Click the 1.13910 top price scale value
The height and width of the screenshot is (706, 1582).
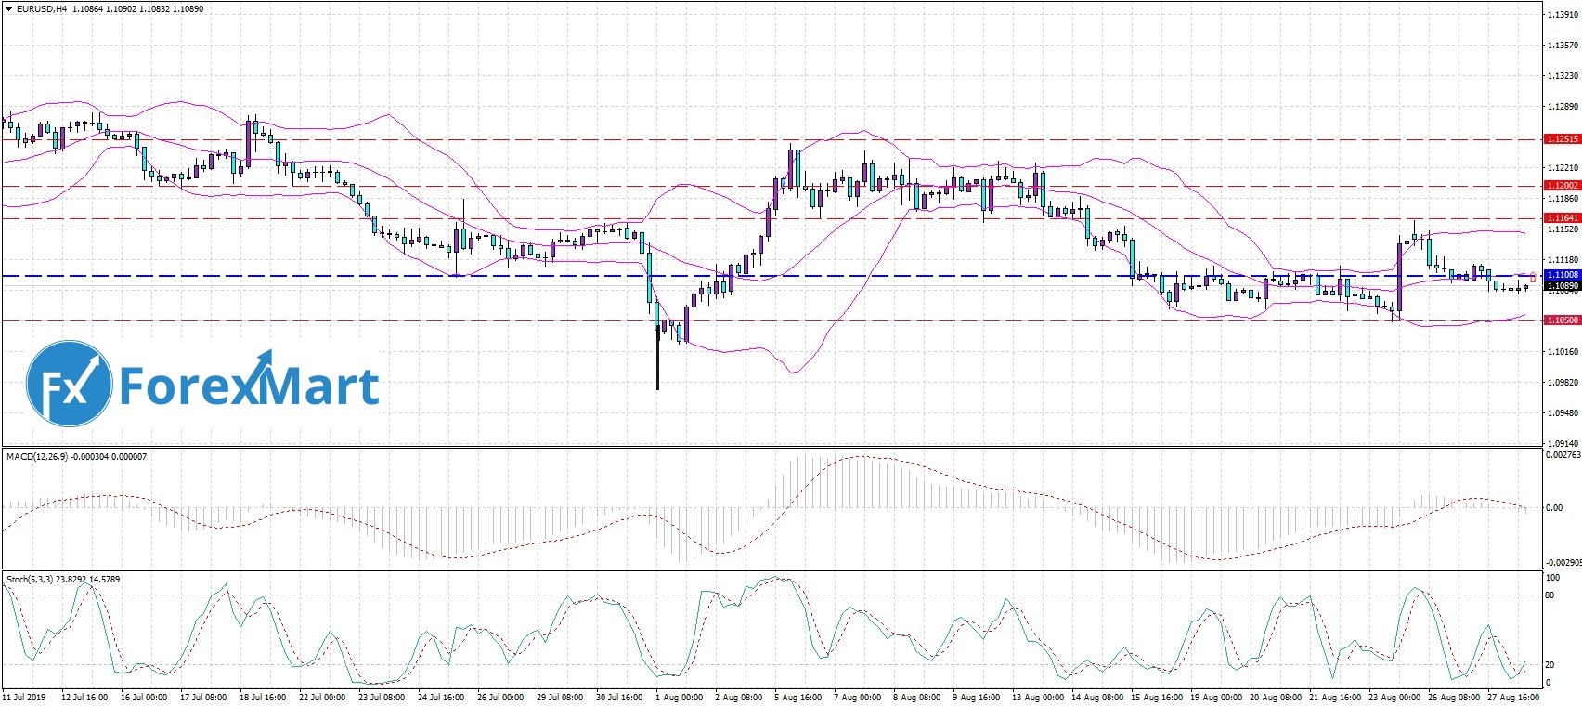(1562, 15)
